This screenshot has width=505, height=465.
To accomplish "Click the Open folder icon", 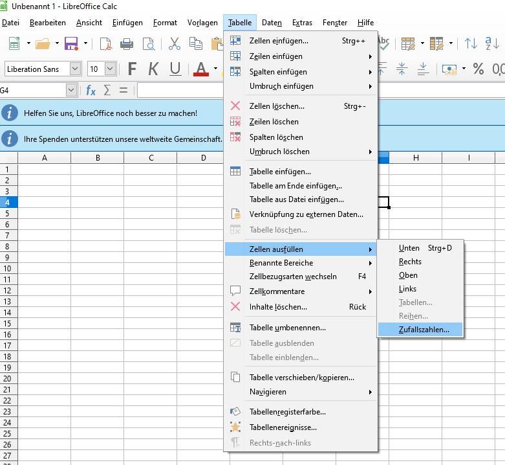I will pos(43,43).
